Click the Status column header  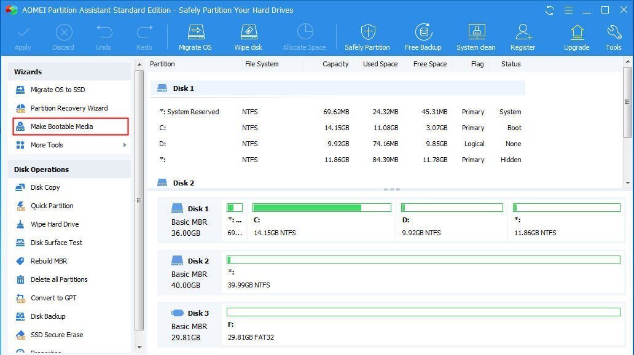coord(511,64)
